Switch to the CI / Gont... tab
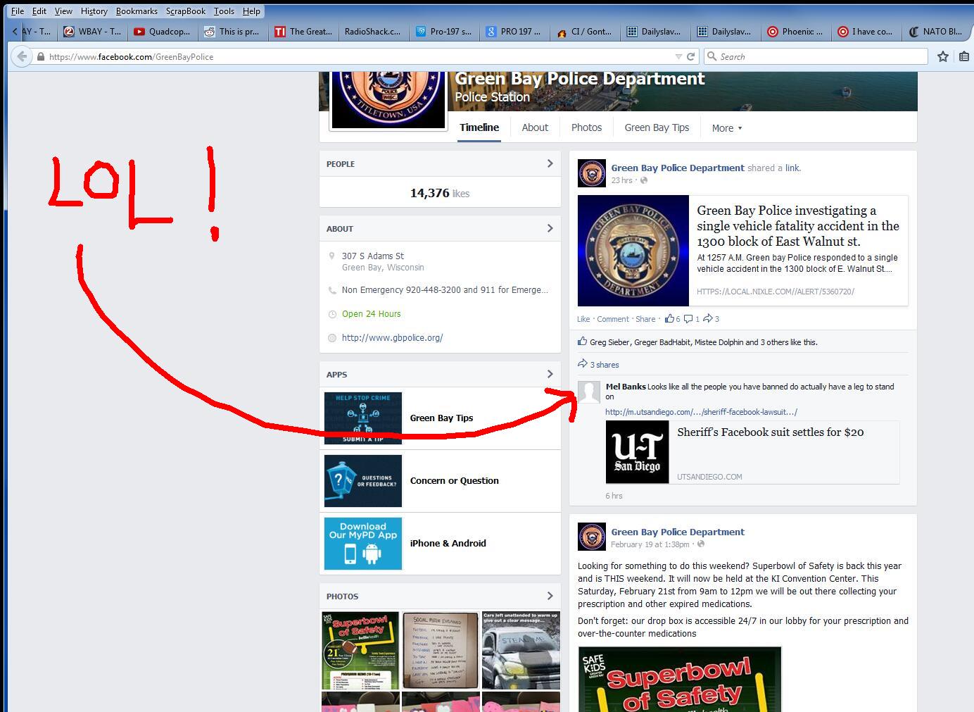The height and width of the screenshot is (712, 974). [x=585, y=32]
